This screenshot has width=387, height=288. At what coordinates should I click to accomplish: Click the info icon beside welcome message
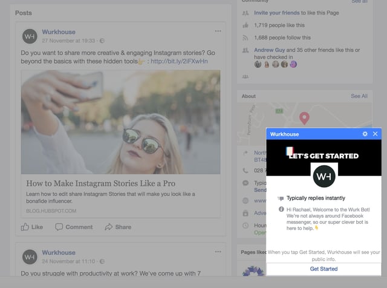click(281, 209)
